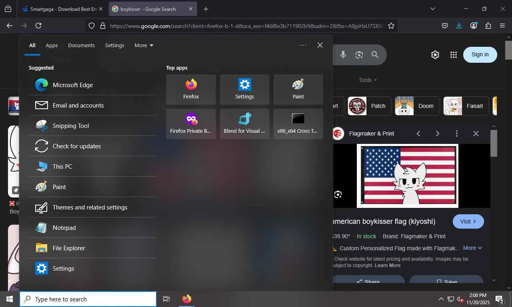512x307 pixels.
Task: Open Firefox downloads panel
Action: pos(459,26)
